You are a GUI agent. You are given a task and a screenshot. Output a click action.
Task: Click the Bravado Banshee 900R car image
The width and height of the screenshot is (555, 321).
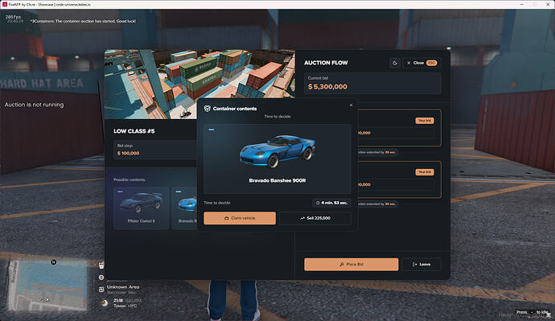[277, 151]
